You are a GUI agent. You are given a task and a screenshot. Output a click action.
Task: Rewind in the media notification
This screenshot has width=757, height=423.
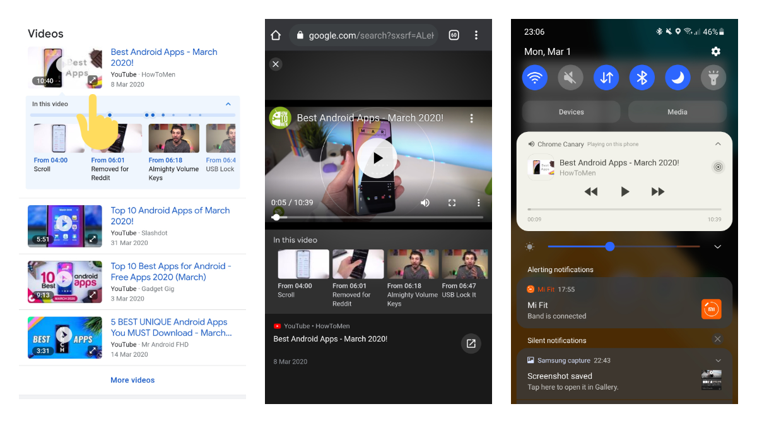pos(591,191)
